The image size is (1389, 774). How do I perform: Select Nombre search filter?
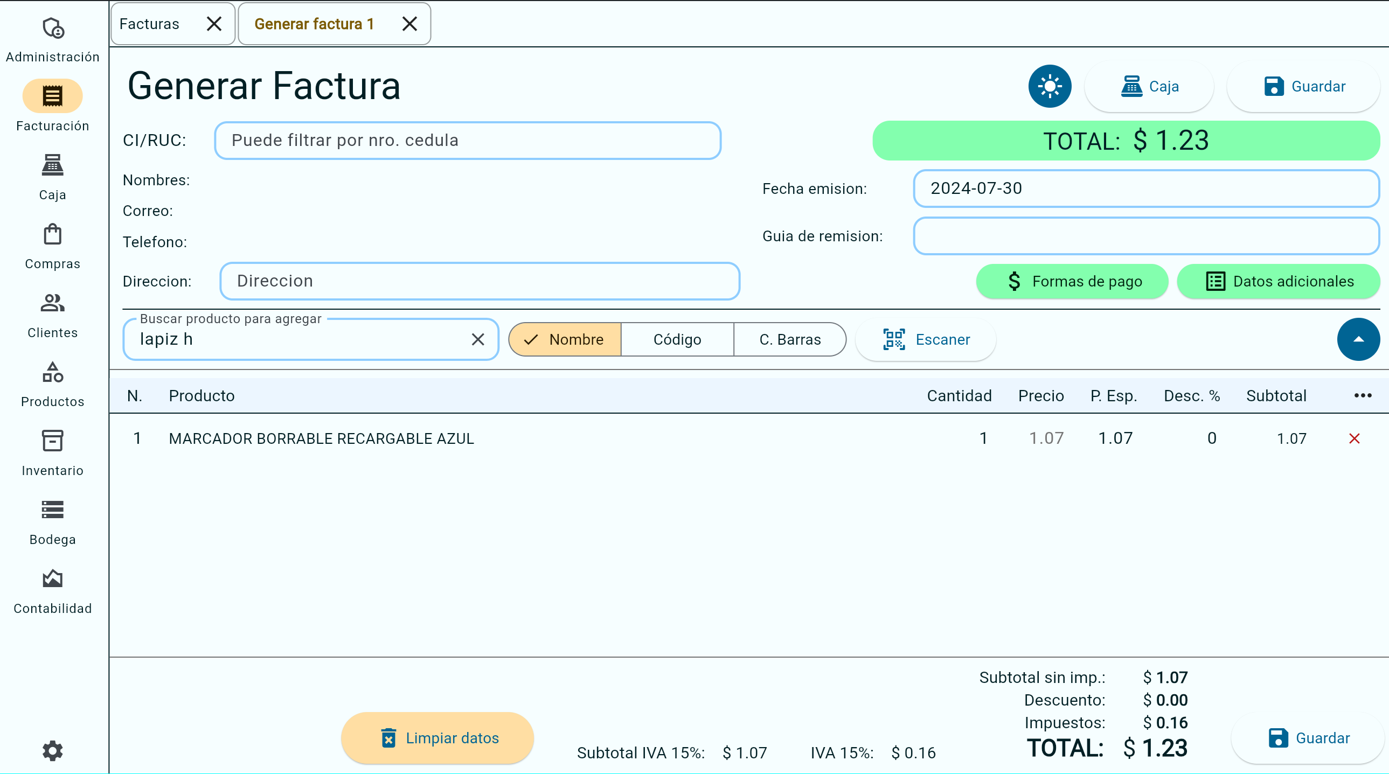tap(565, 339)
